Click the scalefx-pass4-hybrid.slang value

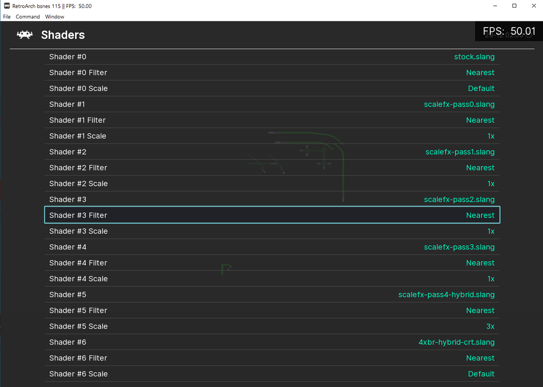(446, 295)
